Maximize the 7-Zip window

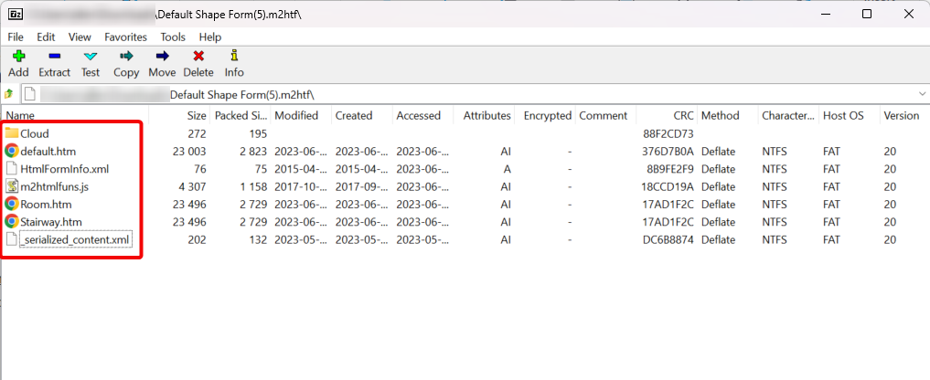tap(867, 14)
